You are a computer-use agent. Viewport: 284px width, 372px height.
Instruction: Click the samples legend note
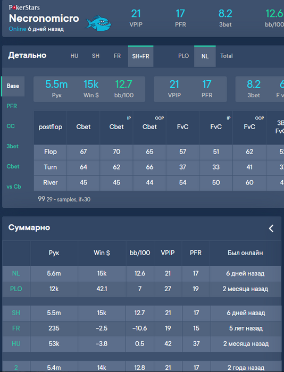(x=64, y=199)
